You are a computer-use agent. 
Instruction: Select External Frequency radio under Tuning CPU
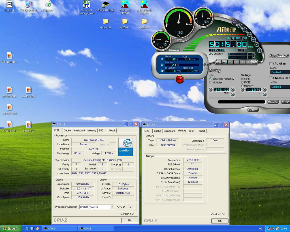(x=211, y=79)
